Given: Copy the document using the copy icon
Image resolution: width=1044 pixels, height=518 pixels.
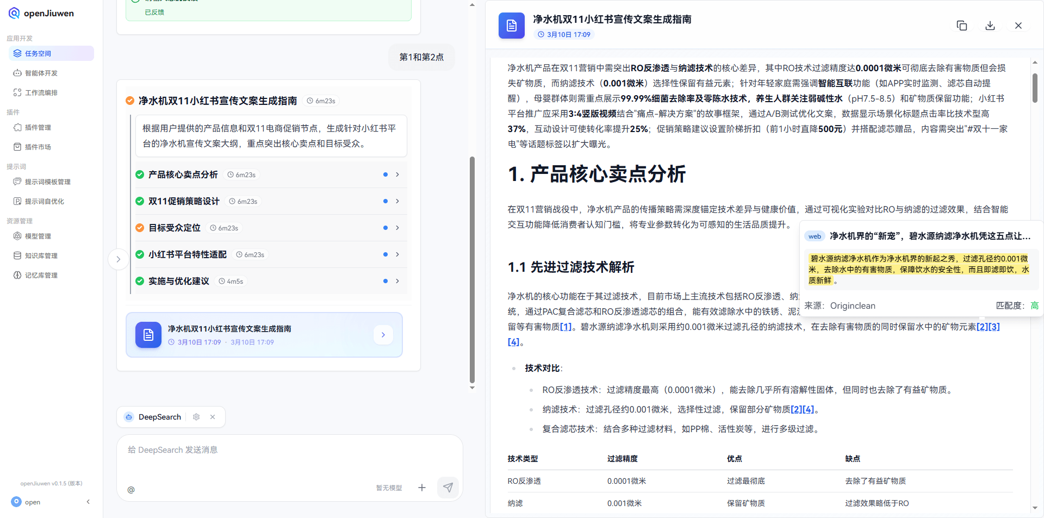Looking at the screenshot, I should click(x=962, y=25).
